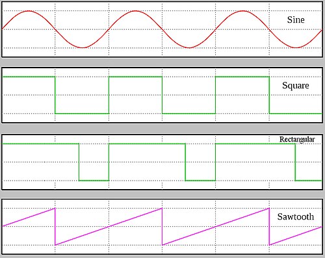
Task: Click the first low segment of the square wave
Action: point(82,113)
